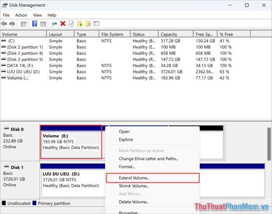The width and height of the screenshot is (272, 214).
Task: Select Change Drive Letter and Paths
Action: (148, 159)
